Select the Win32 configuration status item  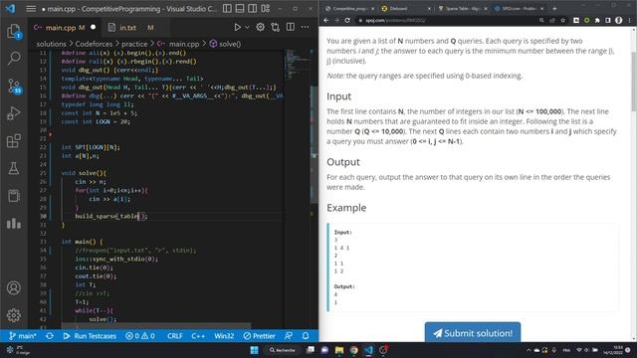click(224, 336)
